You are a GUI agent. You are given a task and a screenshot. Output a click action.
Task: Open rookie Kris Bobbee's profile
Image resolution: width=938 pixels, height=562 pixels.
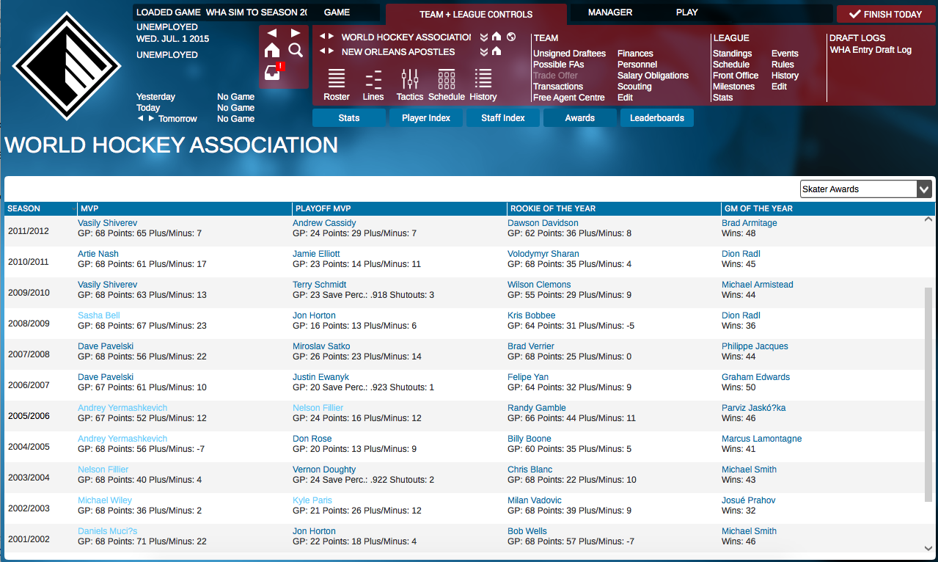[x=532, y=315]
